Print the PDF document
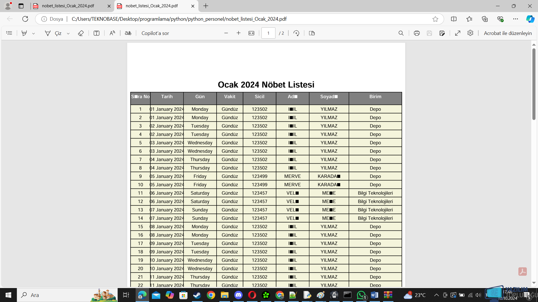The height and width of the screenshot is (302, 538). pos(417,33)
